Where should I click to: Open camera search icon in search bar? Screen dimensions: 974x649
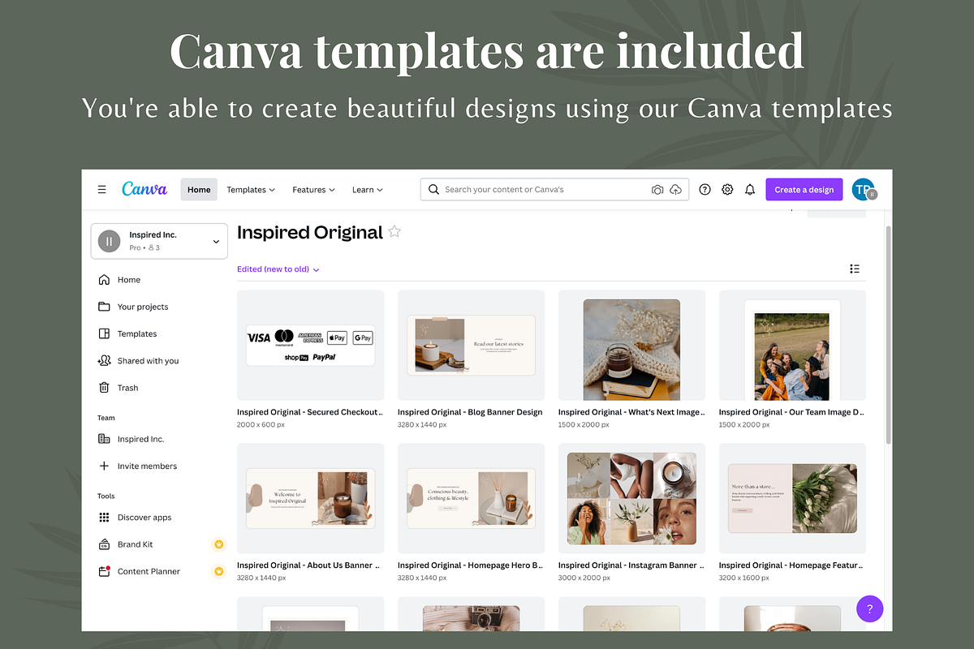pos(657,190)
